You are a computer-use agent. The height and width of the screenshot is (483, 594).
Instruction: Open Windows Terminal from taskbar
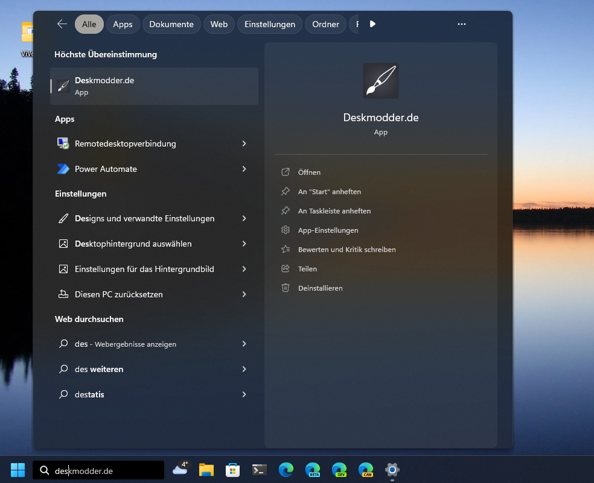(260, 470)
